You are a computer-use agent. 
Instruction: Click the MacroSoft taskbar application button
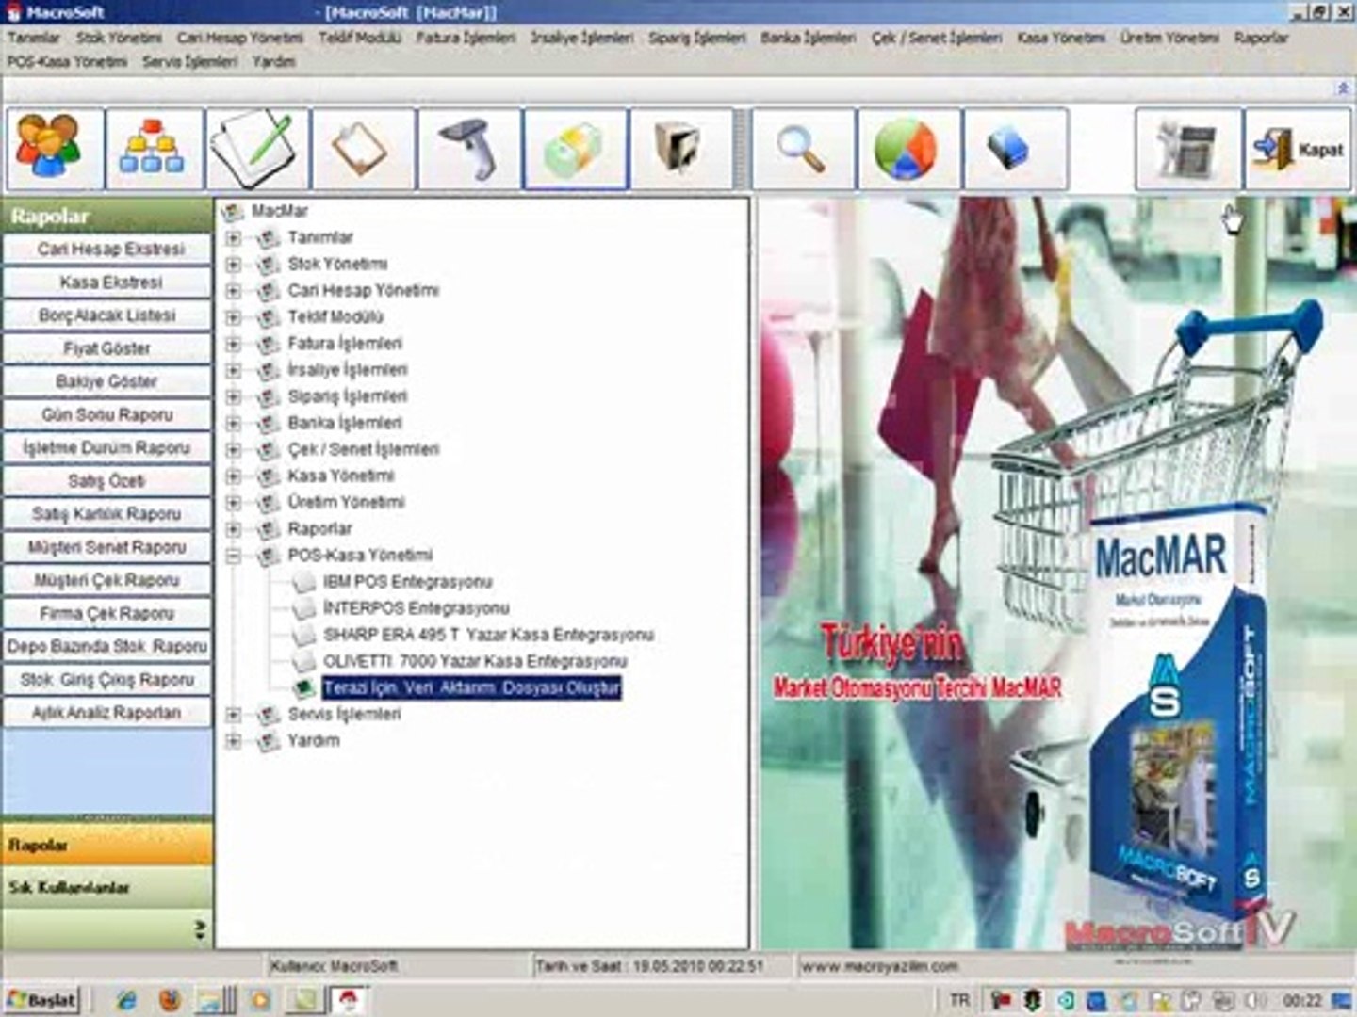[x=348, y=1000]
